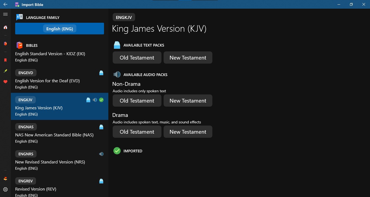Screen dimensions: 370x197
Task: Click the green imported checkmark on KJV row
Action: pos(101,100)
